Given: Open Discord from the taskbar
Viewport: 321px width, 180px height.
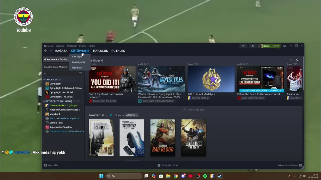Looking at the screenshot, I should [x=183, y=176].
